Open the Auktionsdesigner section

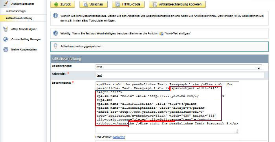click(x=23, y=4)
